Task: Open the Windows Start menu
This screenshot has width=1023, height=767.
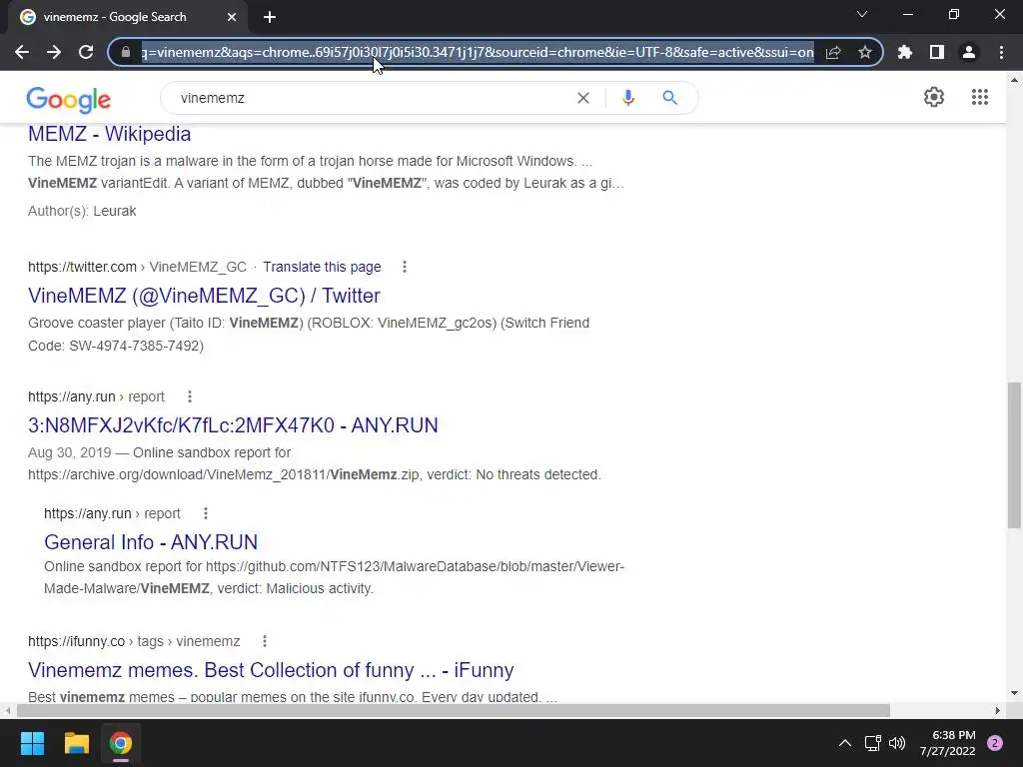Action: point(32,743)
